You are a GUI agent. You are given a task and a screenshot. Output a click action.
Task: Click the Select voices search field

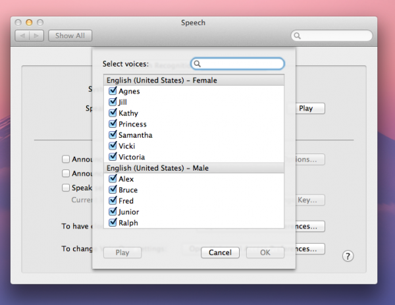242,64
